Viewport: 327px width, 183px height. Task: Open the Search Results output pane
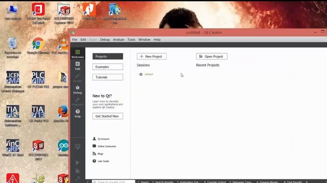pyautogui.click(x=162, y=182)
